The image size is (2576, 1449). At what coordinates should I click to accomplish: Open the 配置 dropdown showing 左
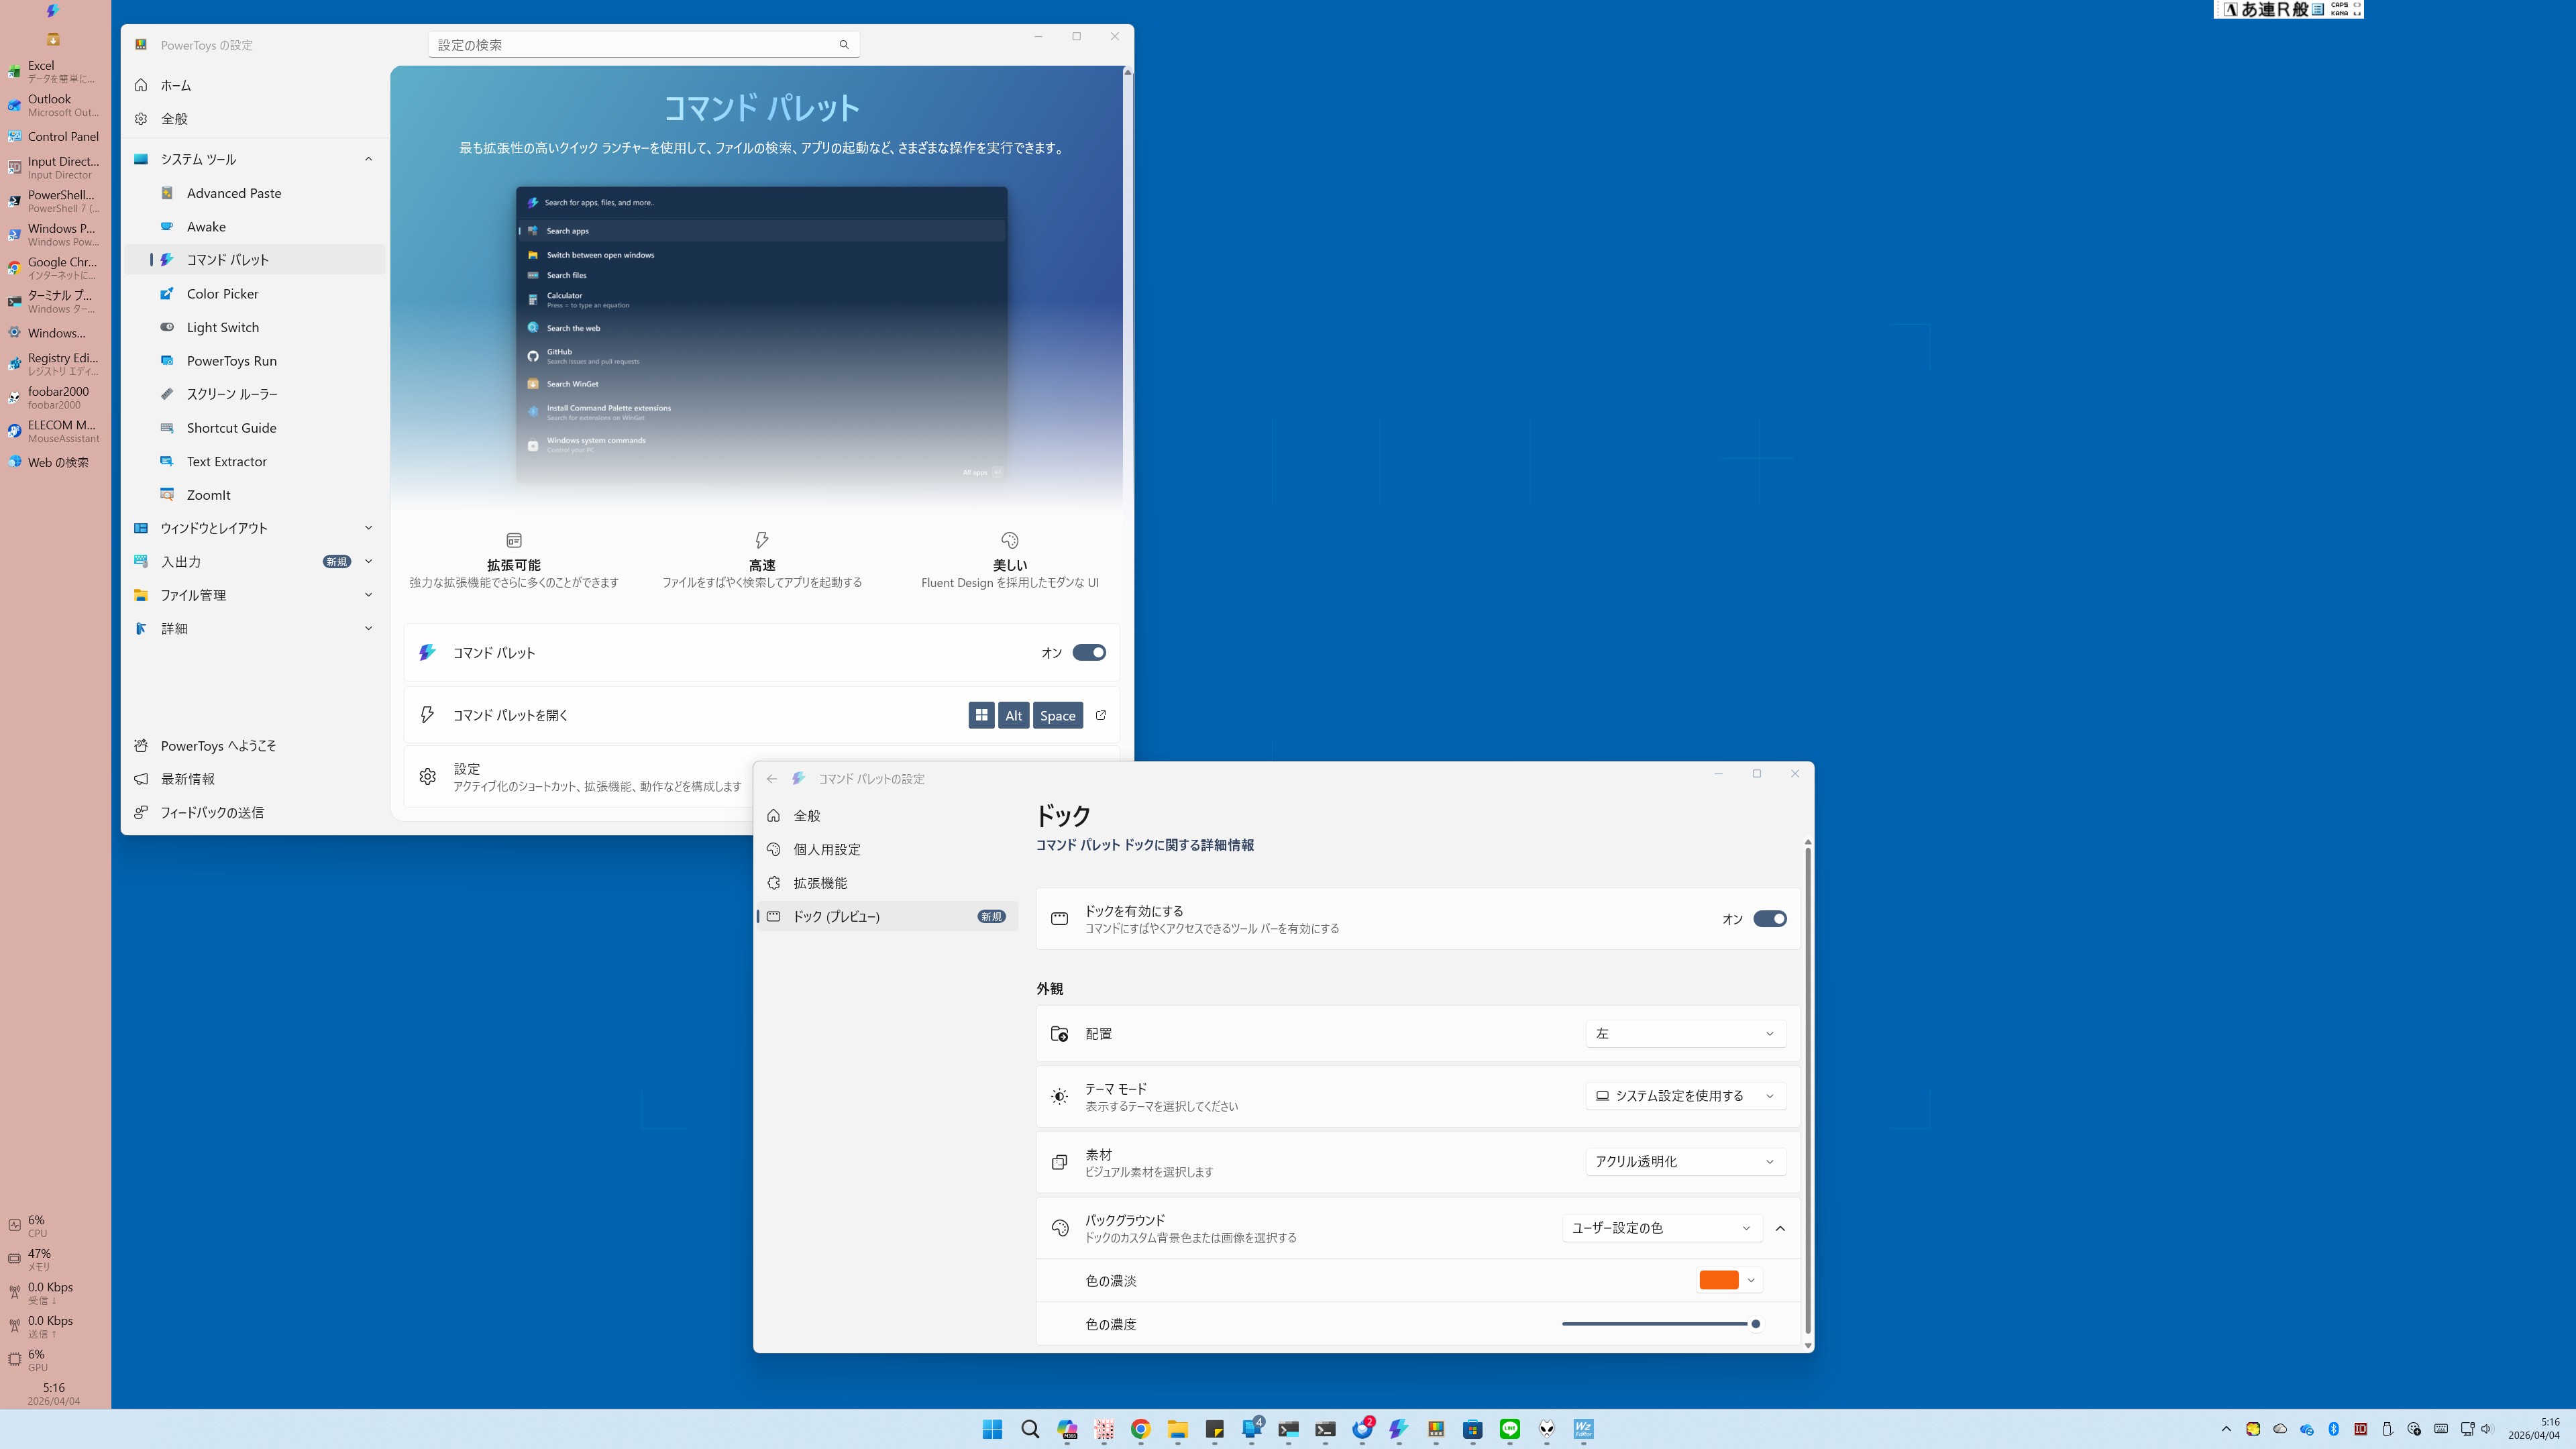pos(1685,1034)
